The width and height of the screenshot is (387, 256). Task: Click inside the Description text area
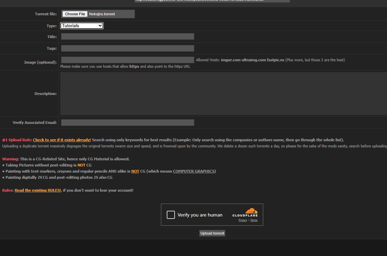pyautogui.click(x=224, y=94)
